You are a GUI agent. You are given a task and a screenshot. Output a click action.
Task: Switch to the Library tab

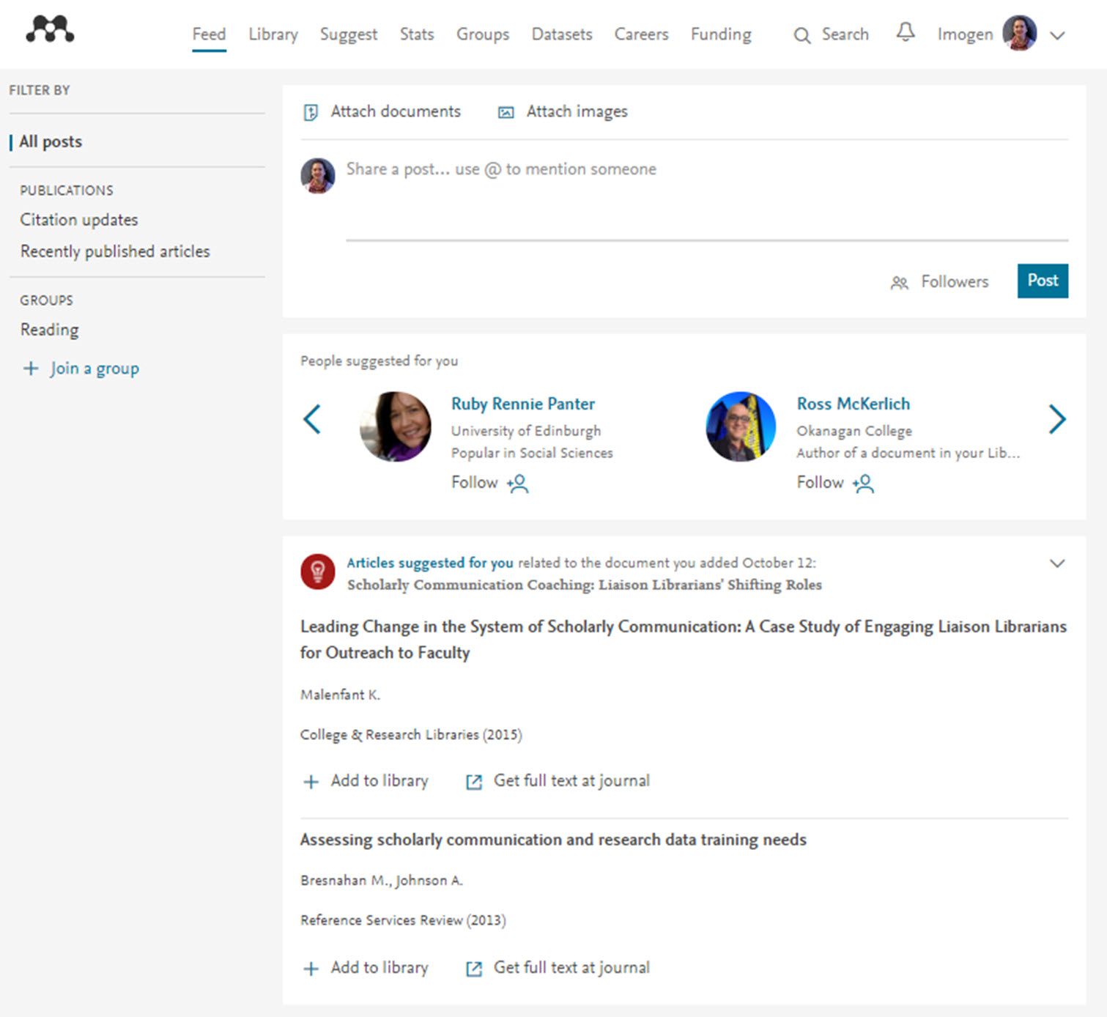pyautogui.click(x=273, y=34)
